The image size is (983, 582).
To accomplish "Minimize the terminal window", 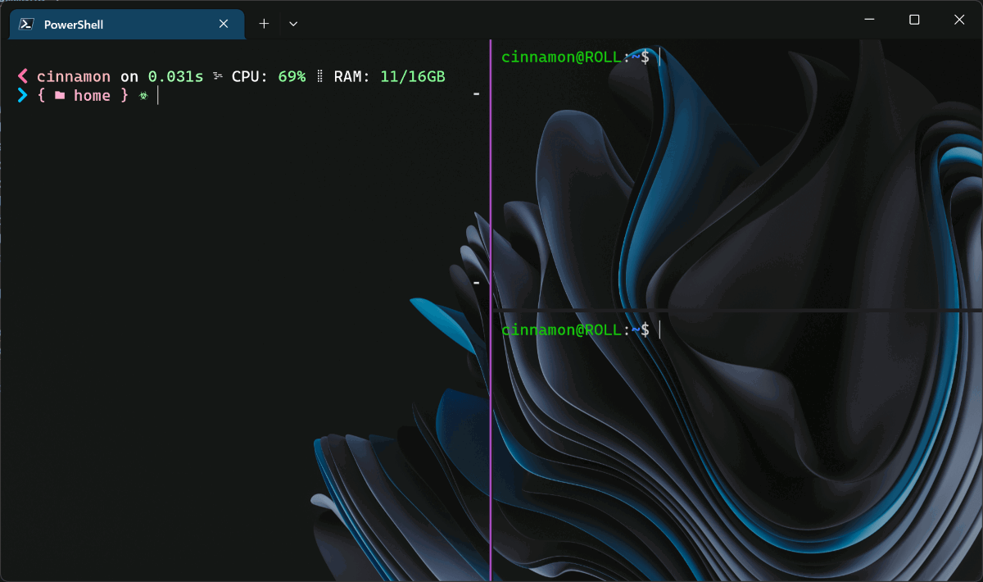I will pos(870,20).
